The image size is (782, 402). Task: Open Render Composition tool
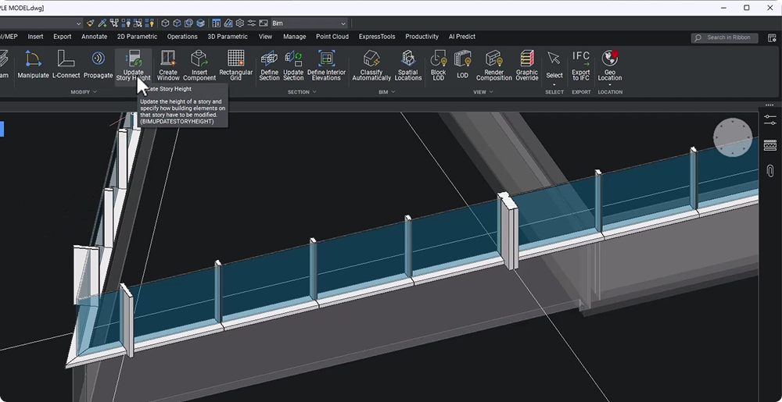pyautogui.click(x=493, y=64)
